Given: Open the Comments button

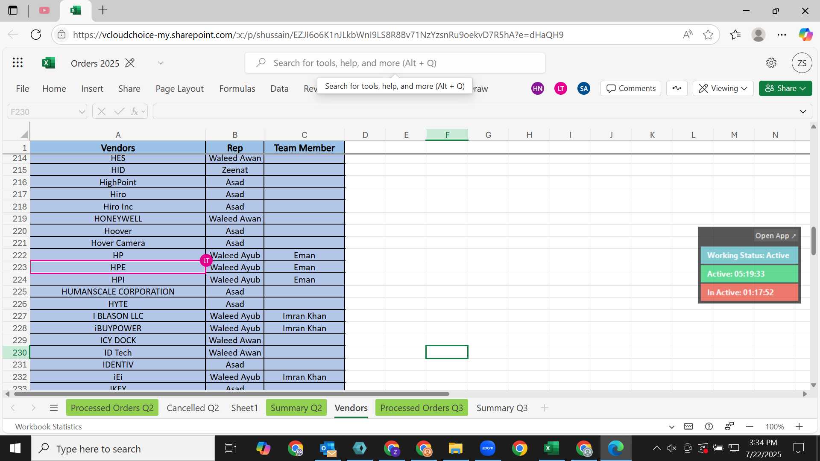Looking at the screenshot, I should click(x=631, y=88).
